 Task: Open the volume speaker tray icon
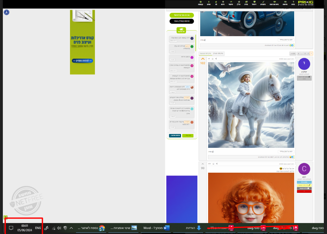pos(59,228)
